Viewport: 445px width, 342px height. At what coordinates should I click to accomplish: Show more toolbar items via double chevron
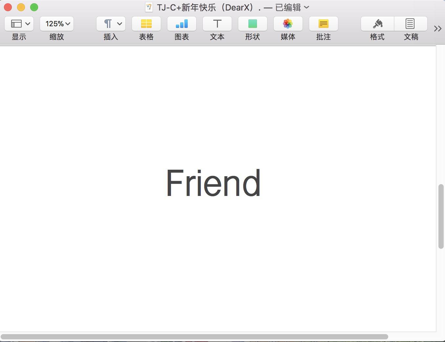[x=438, y=29]
